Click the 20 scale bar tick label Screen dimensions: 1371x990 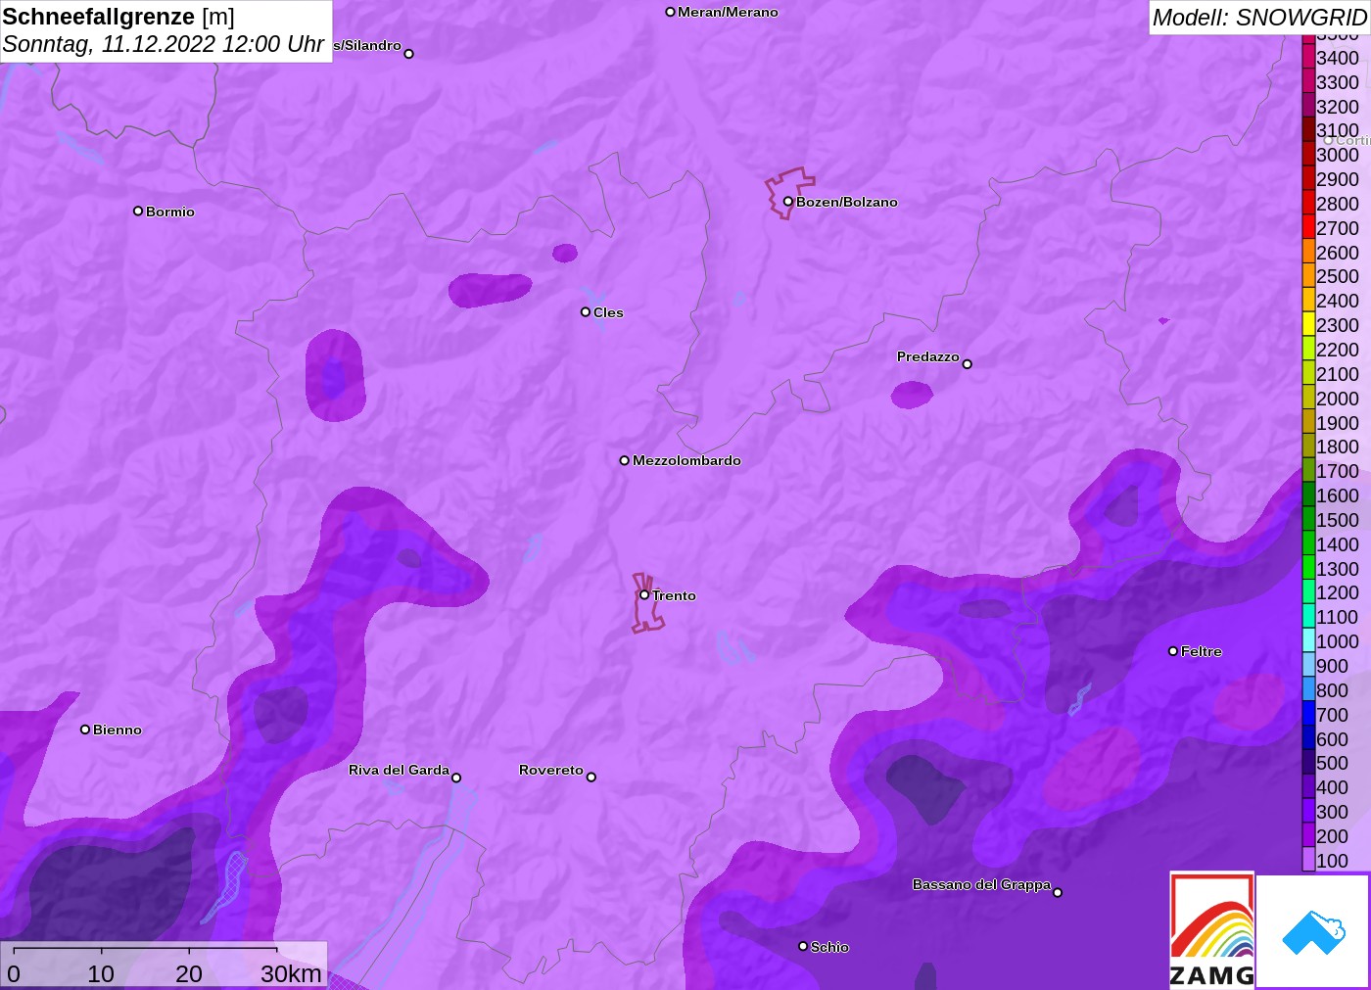(x=189, y=973)
